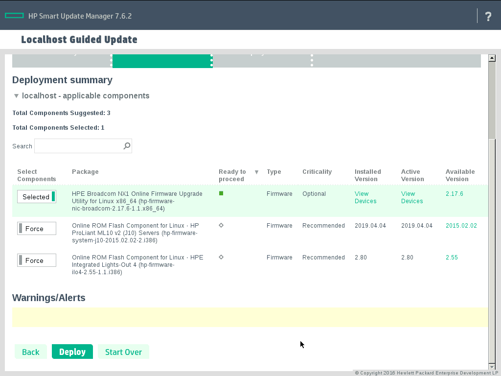Image resolution: width=501 pixels, height=376 pixels.
Task: Click Total Components Selected: 1 text
Action: [x=58, y=128]
